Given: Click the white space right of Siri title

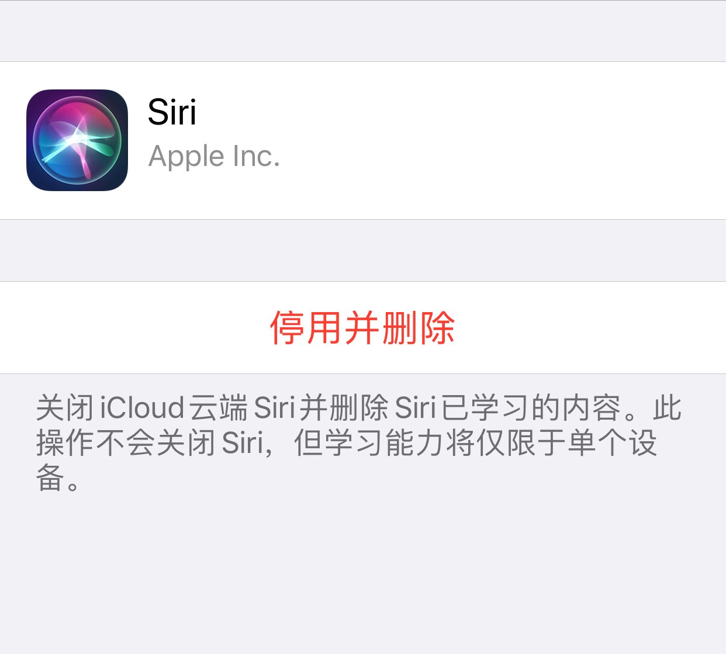Looking at the screenshot, I should pos(461,112).
